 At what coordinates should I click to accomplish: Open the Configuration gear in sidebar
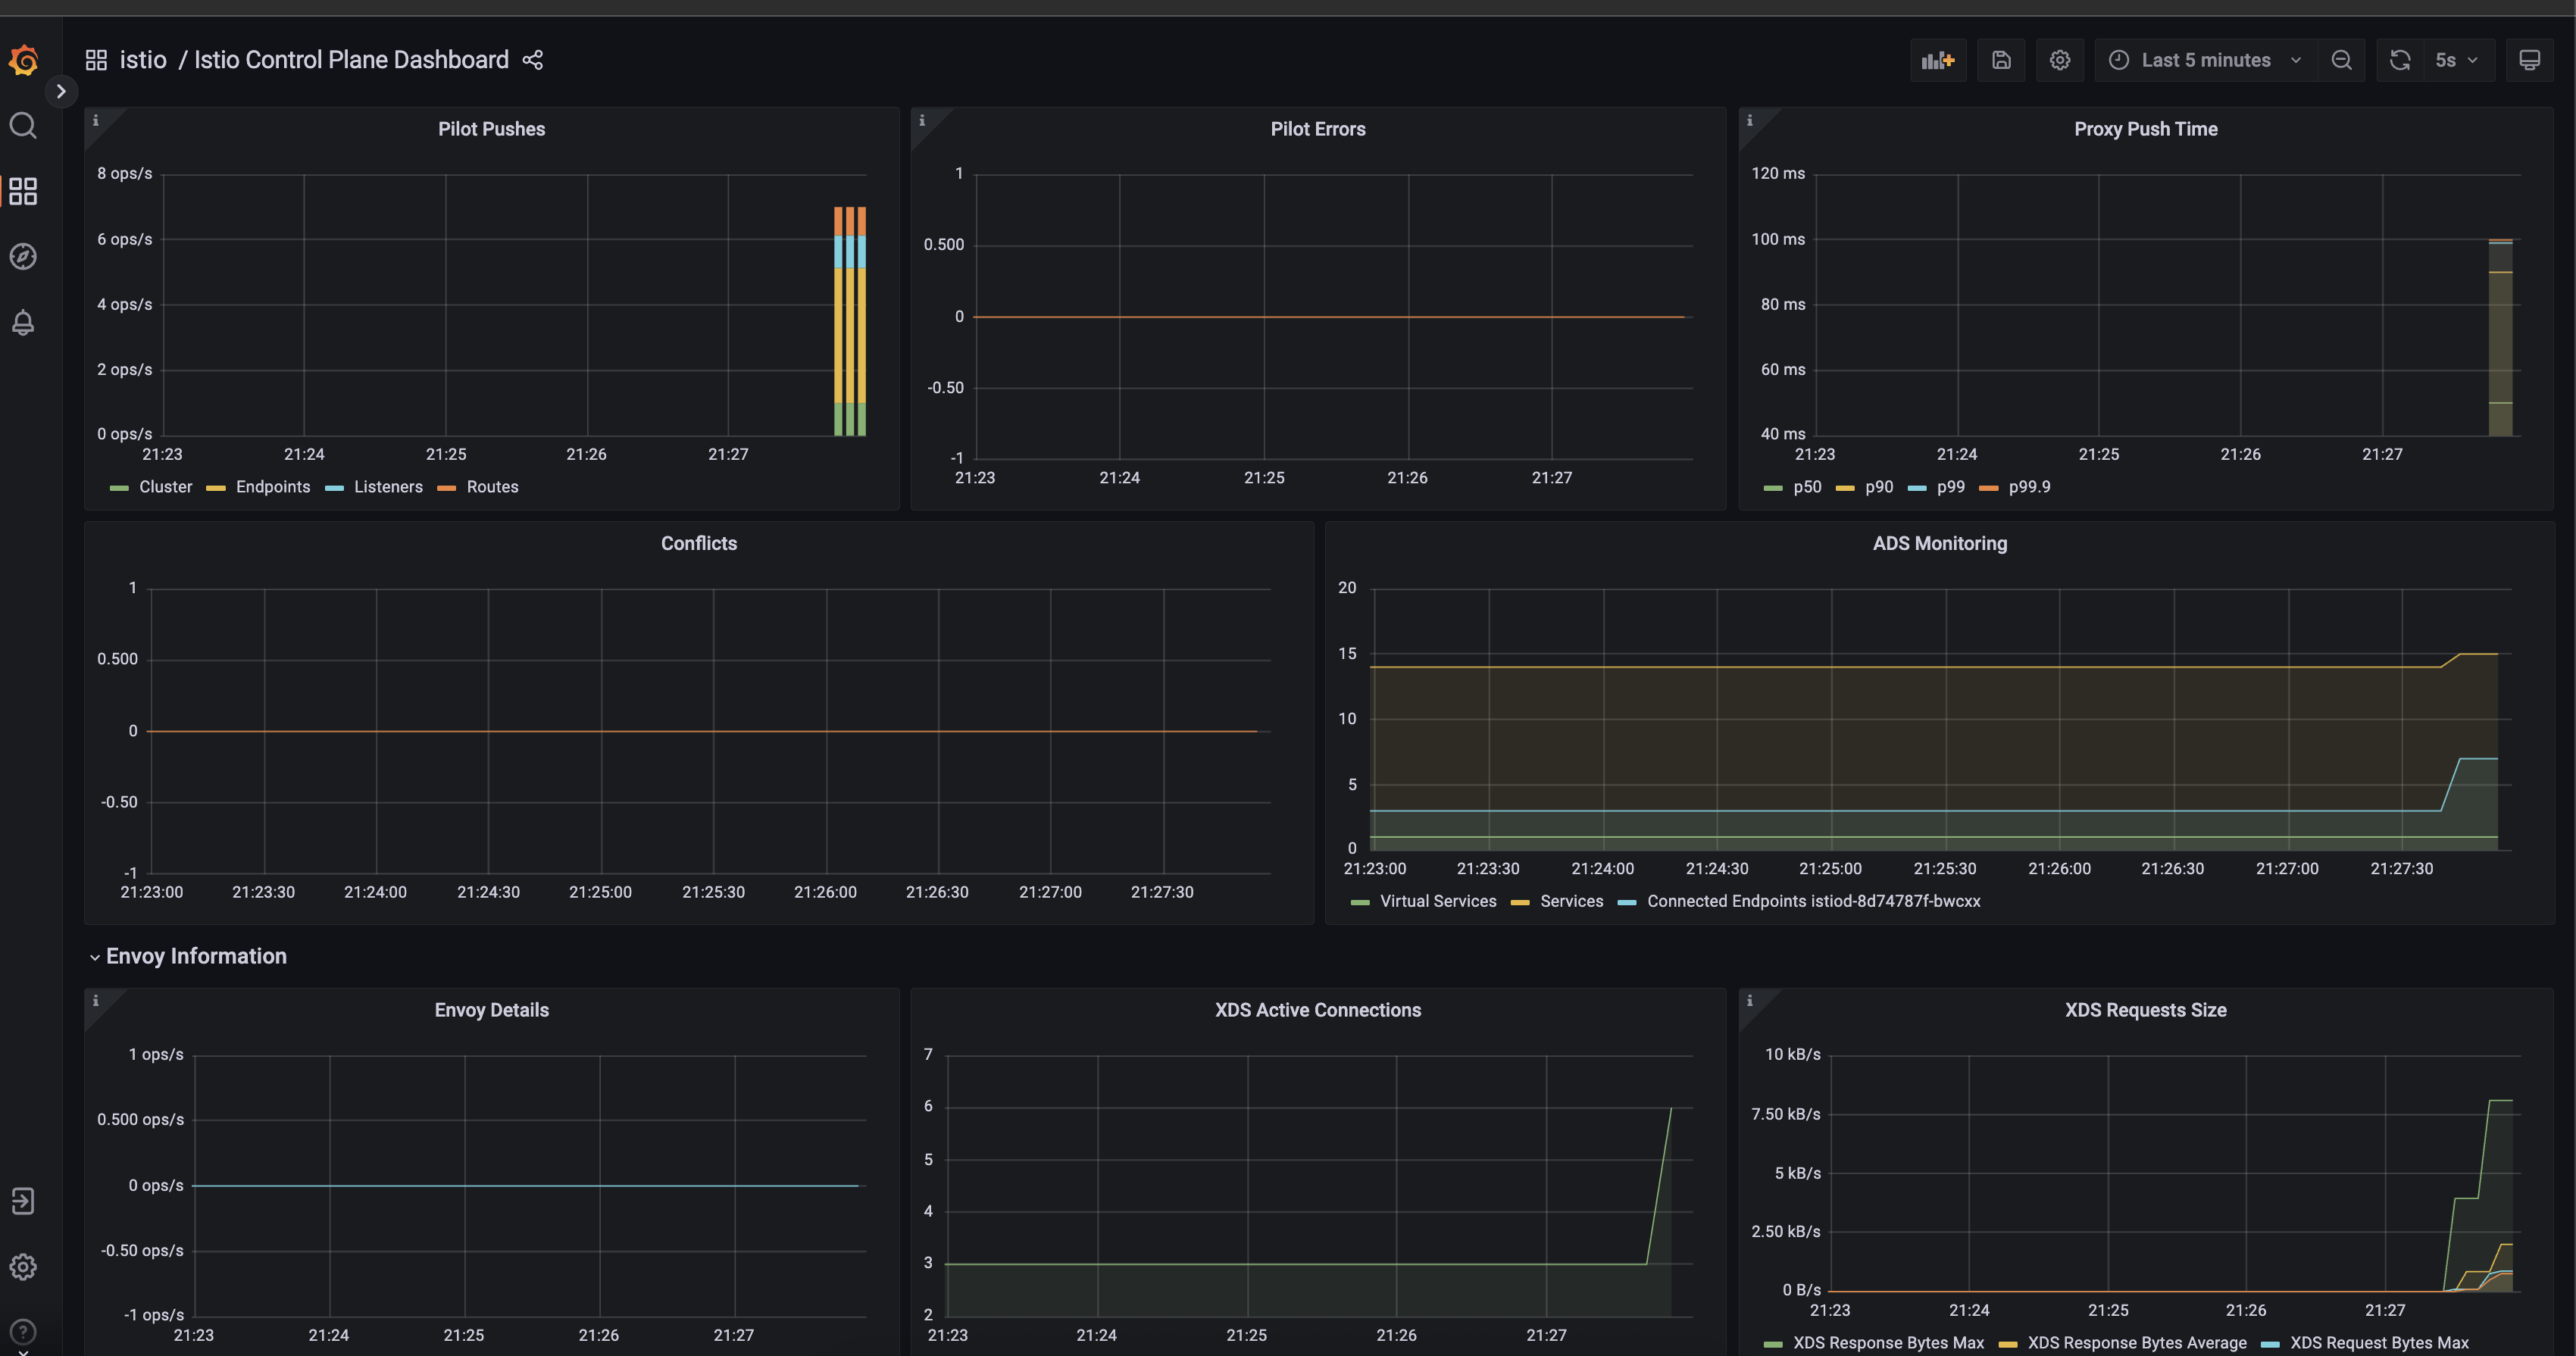click(x=23, y=1267)
